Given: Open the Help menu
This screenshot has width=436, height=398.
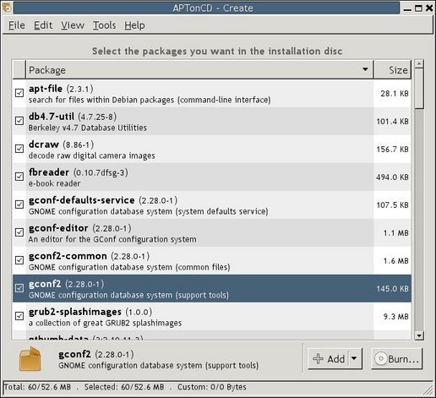Looking at the screenshot, I should (x=134, y=25).
